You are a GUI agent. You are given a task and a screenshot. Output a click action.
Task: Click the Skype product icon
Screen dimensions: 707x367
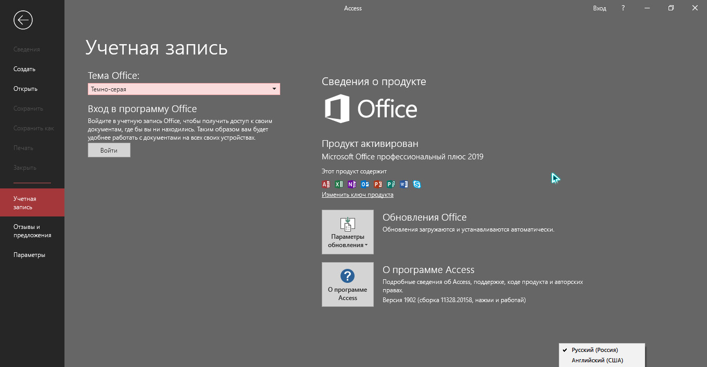417,184
